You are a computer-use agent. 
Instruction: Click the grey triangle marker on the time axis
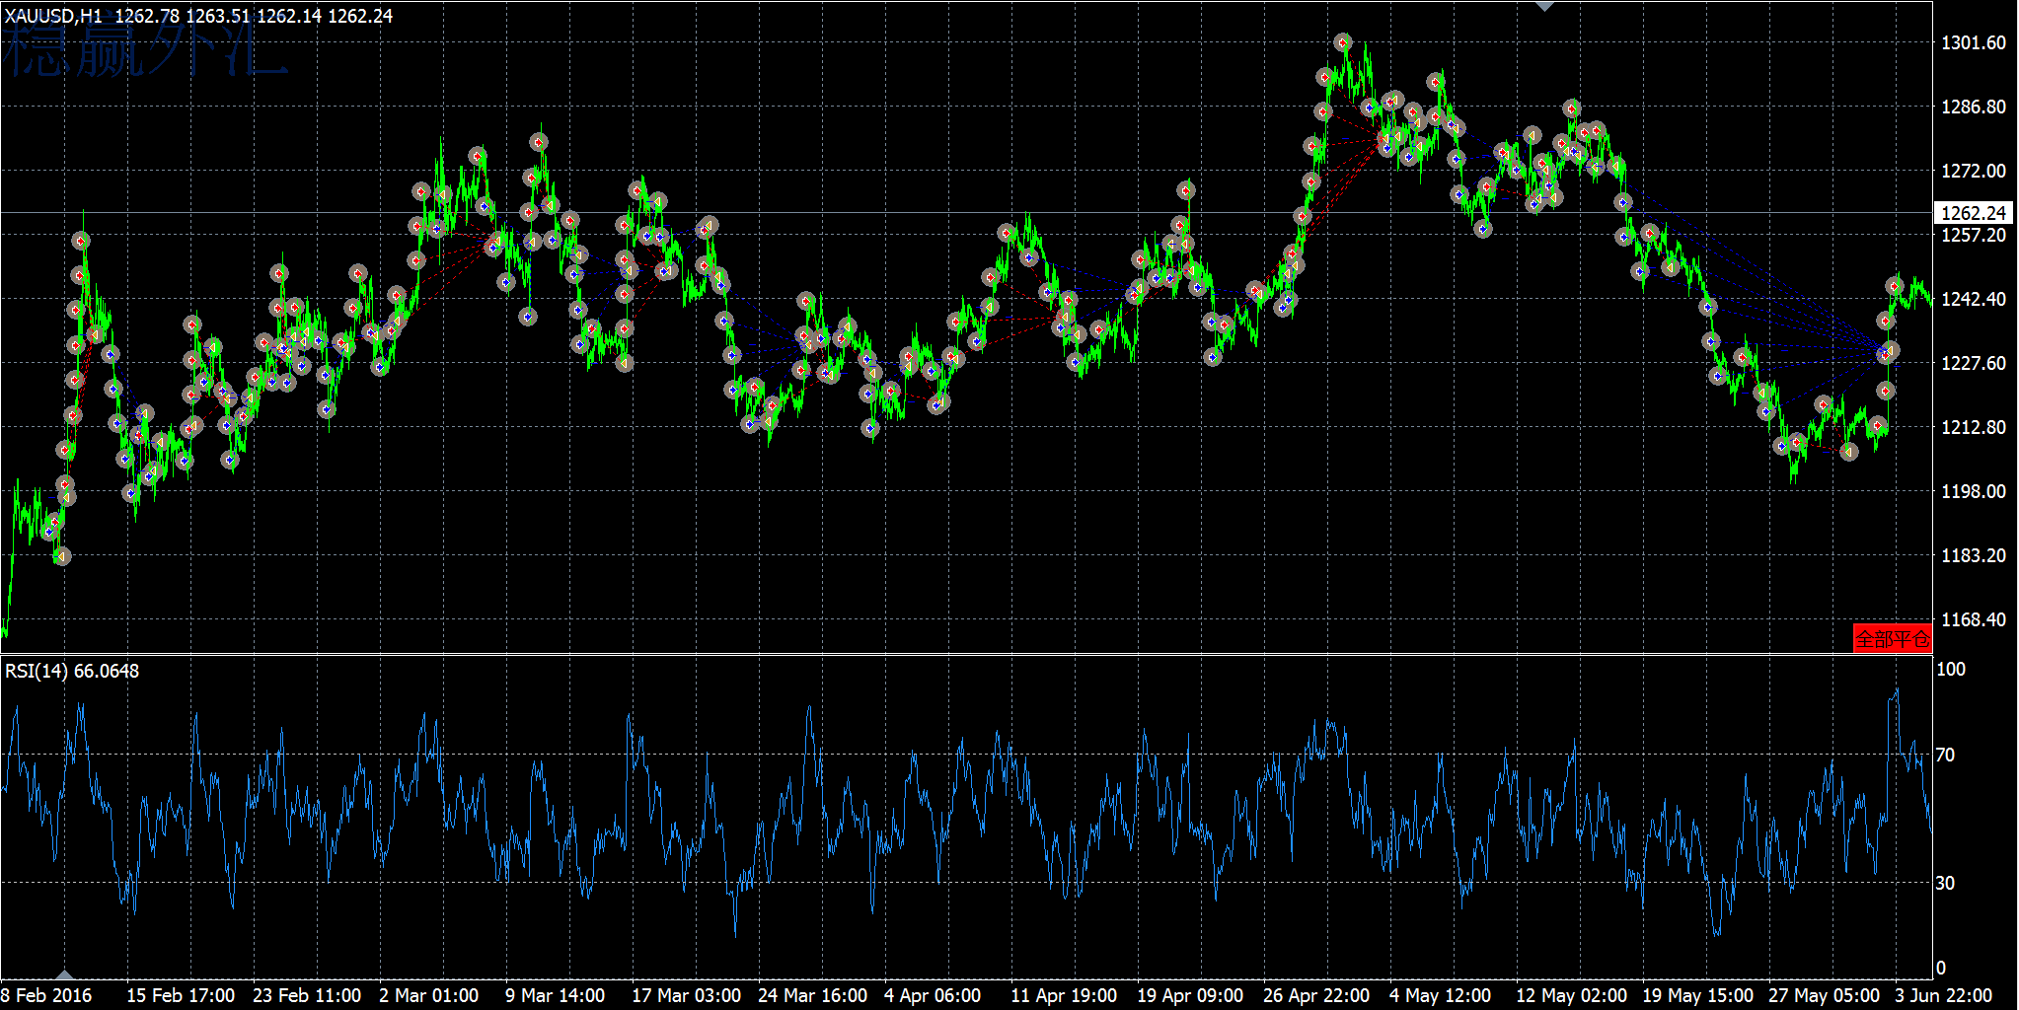tap(64, 975)
